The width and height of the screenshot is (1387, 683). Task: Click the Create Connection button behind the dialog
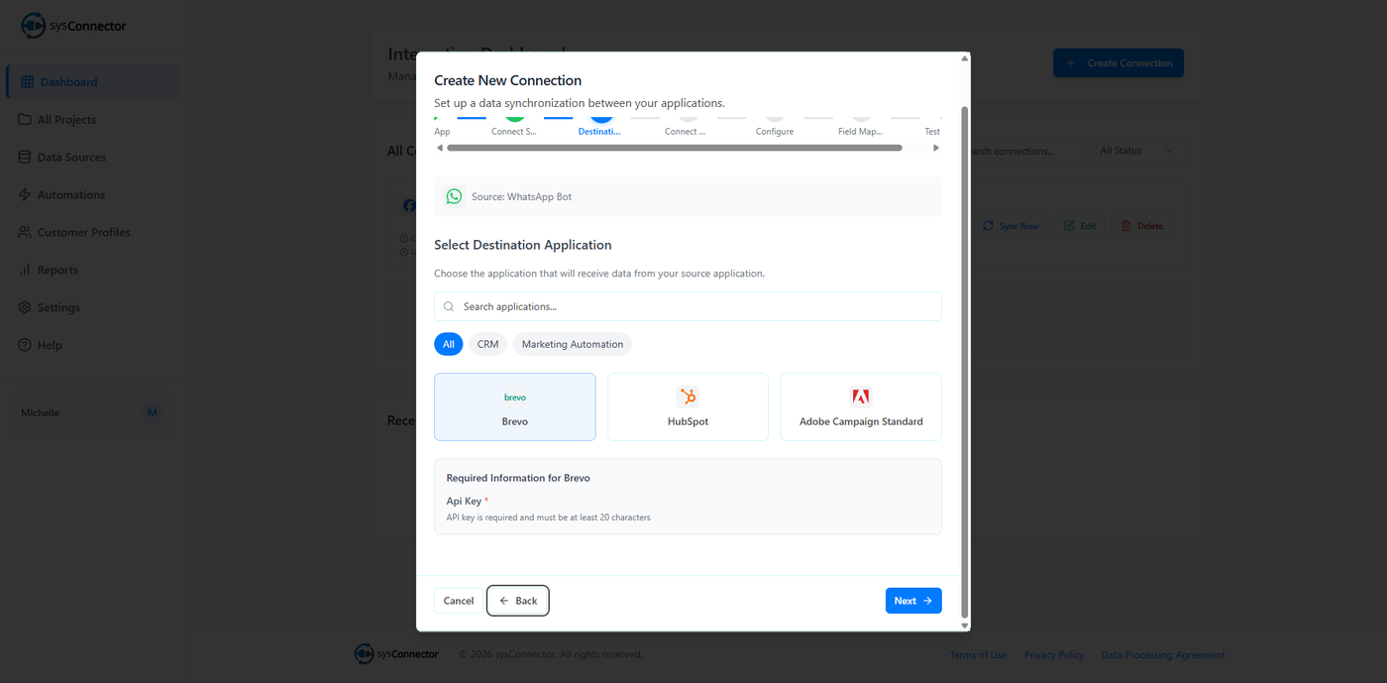(x=1118, y=63)
